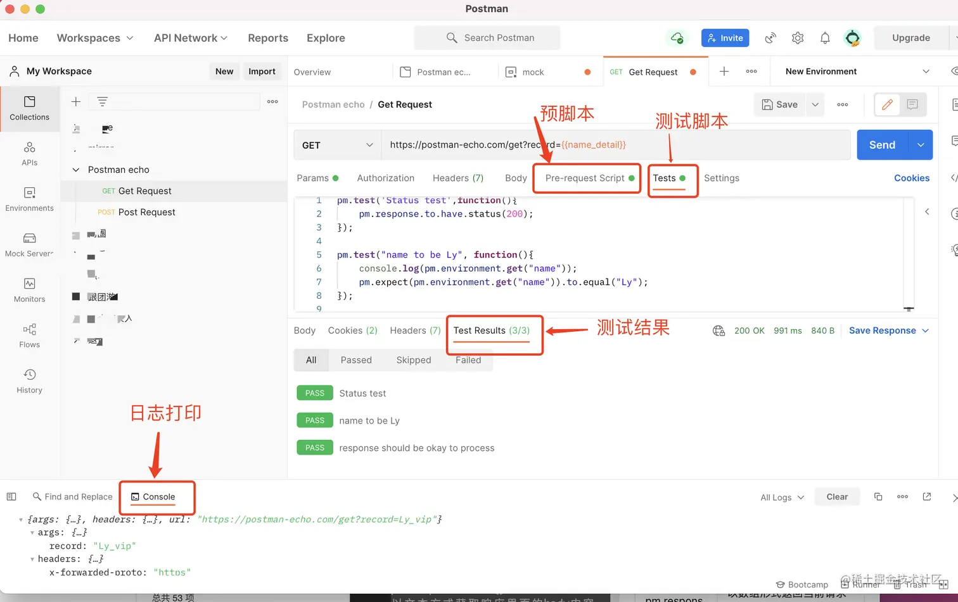Click the Find and Replace magnifier button
The image size is (958, 602).
[x=72, y=497]
